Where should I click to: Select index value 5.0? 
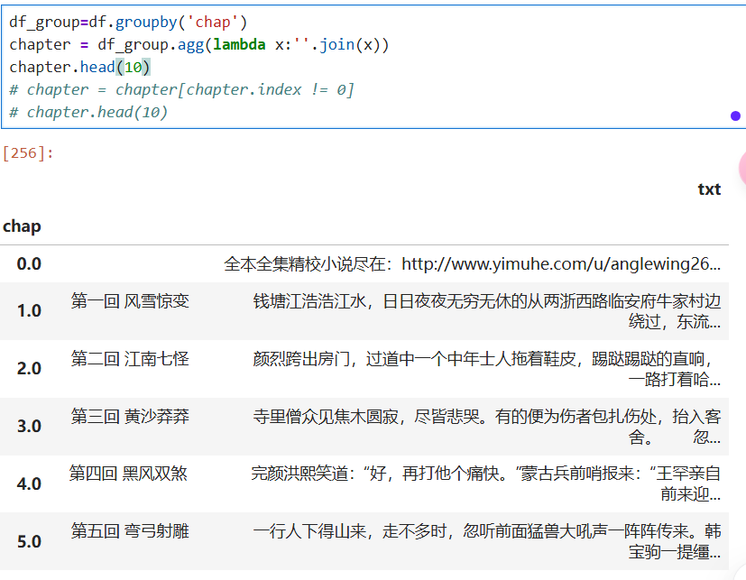pos(29,542)
